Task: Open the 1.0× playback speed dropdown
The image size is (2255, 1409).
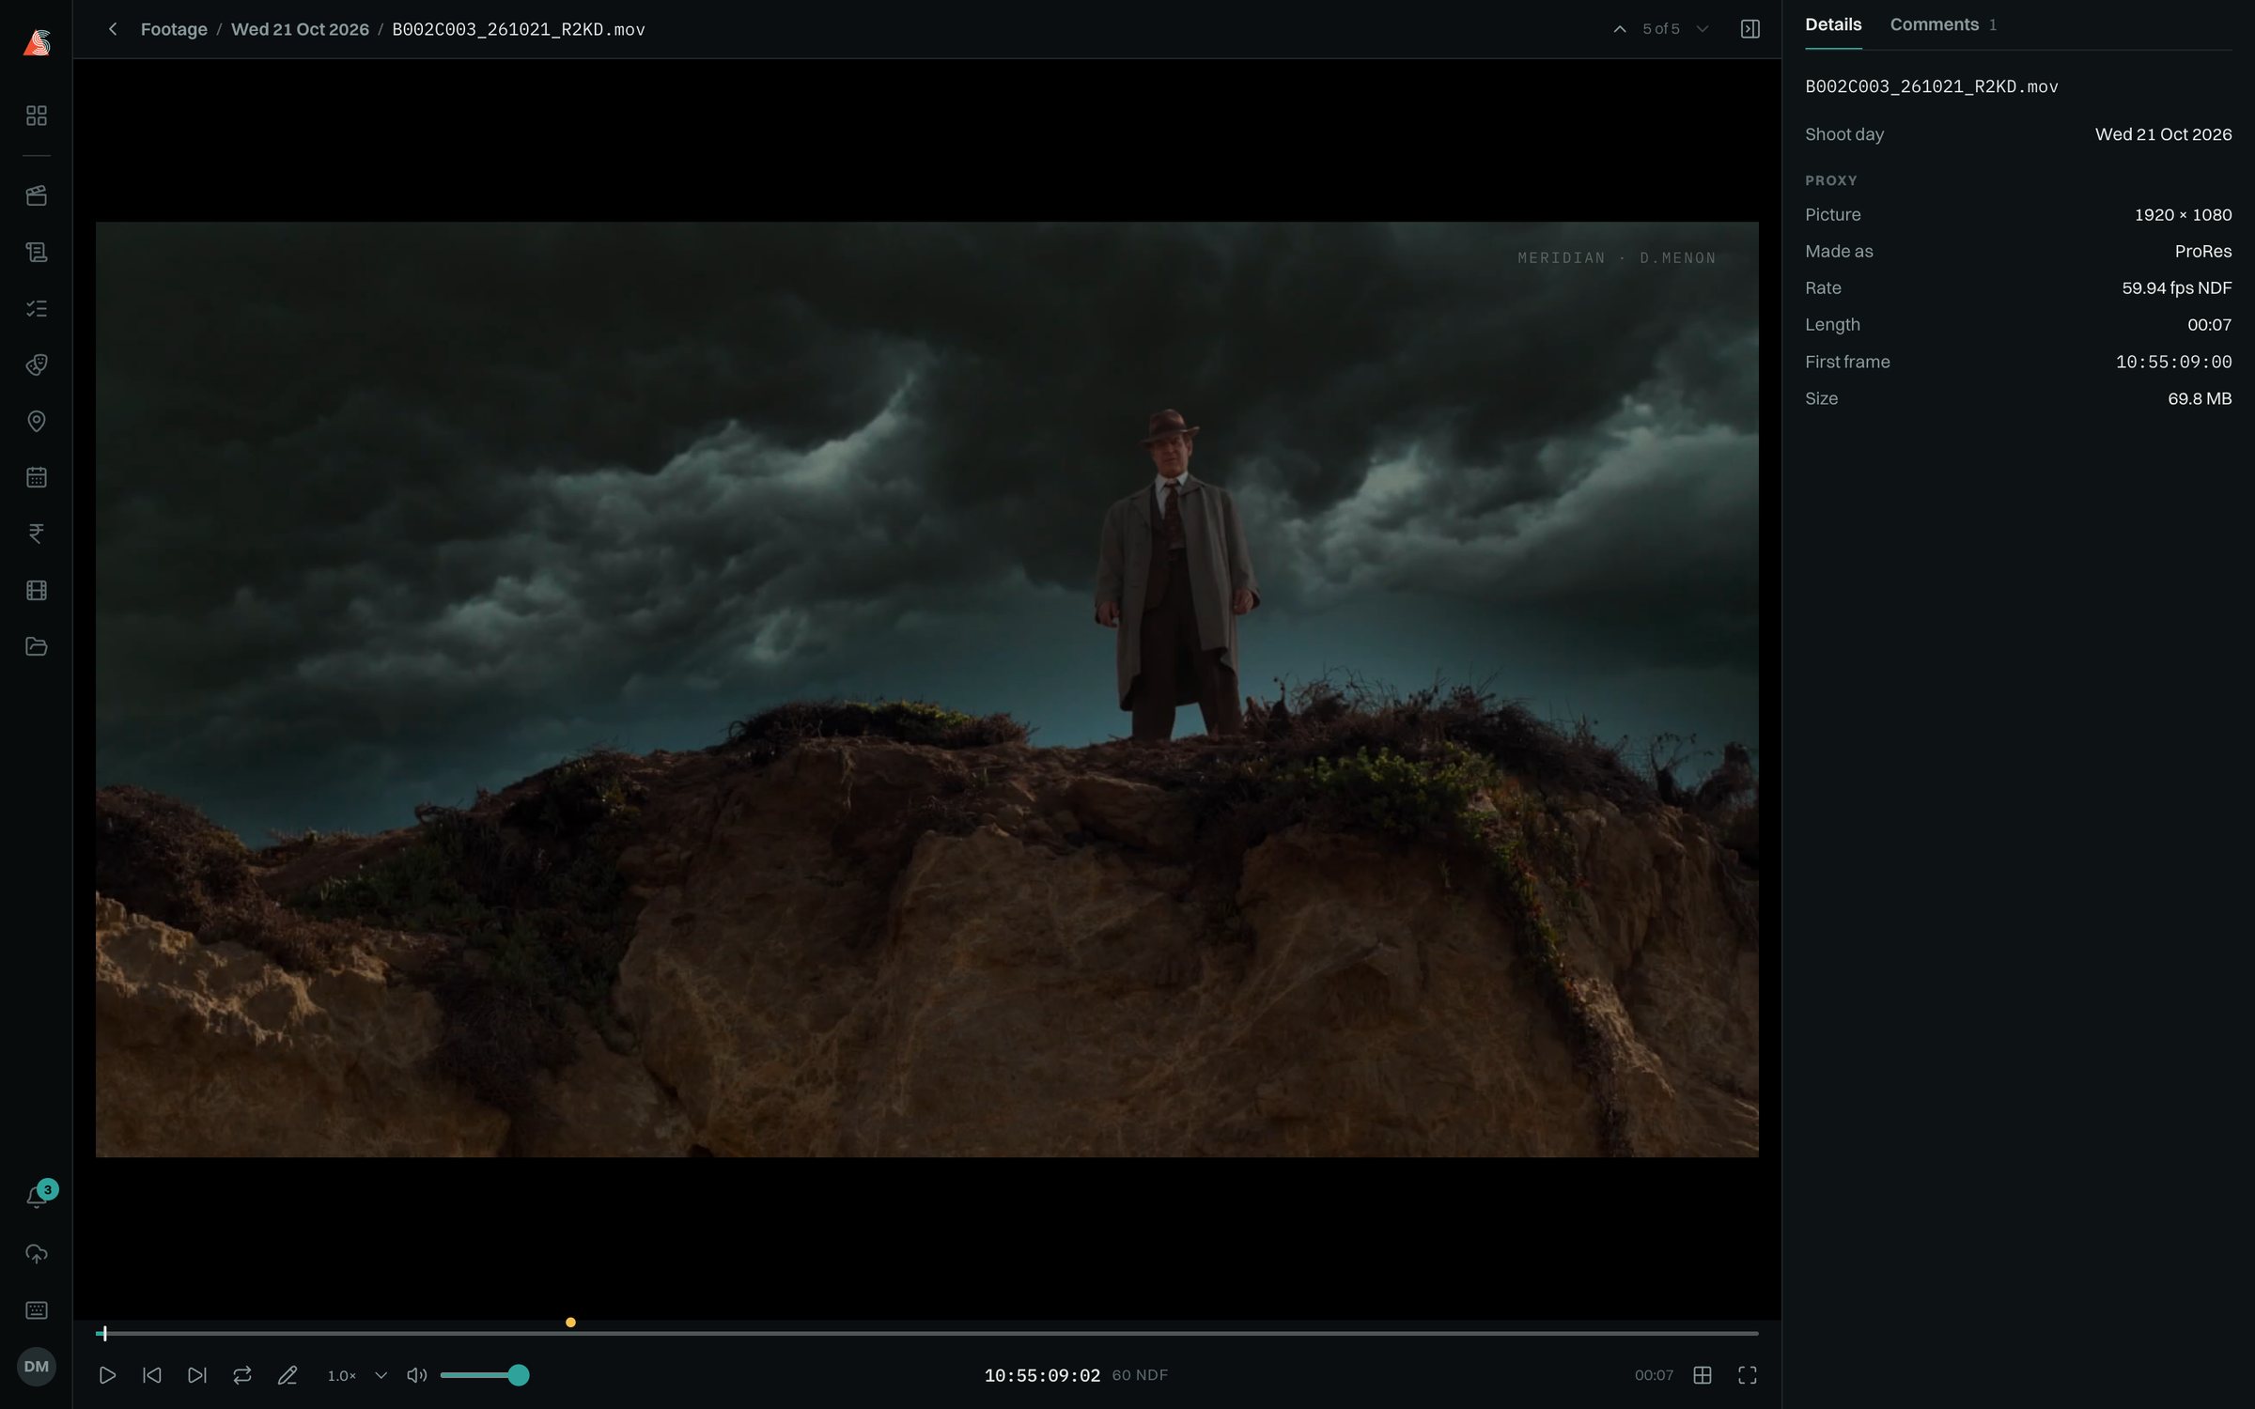Action: point(357,1375)
